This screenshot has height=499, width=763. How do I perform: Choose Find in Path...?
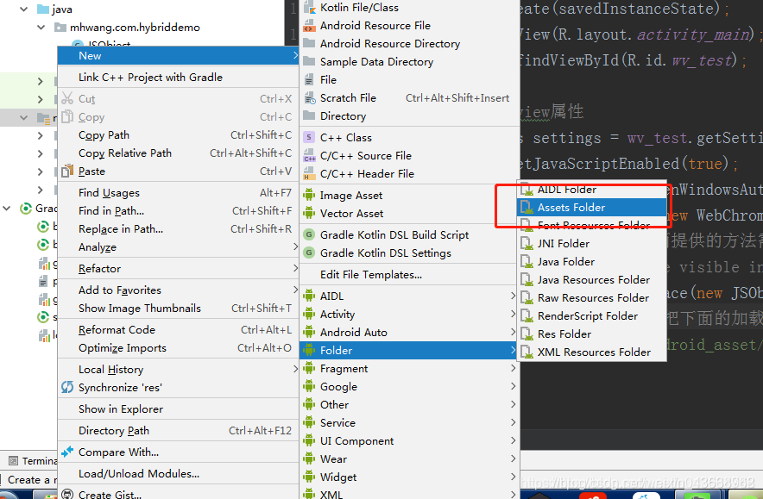click(x=178, y=211)
